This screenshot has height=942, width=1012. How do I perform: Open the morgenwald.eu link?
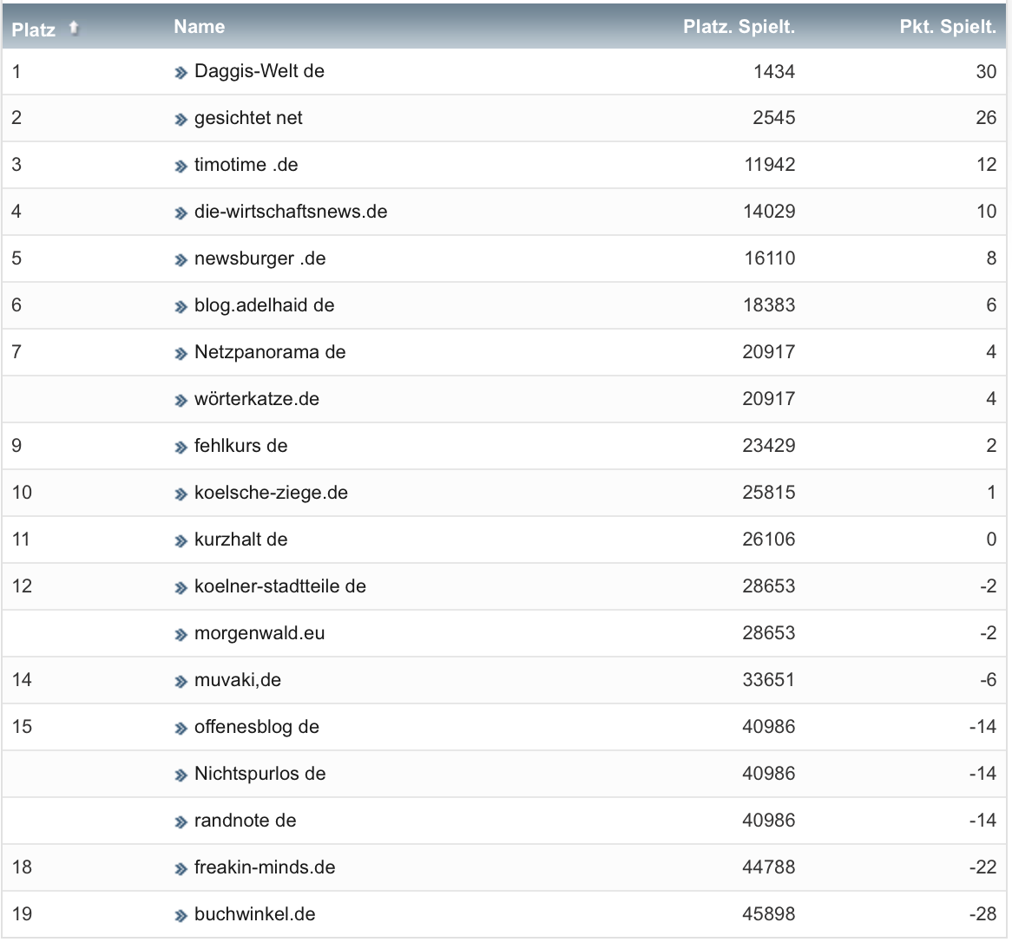(x=260, y=633)
